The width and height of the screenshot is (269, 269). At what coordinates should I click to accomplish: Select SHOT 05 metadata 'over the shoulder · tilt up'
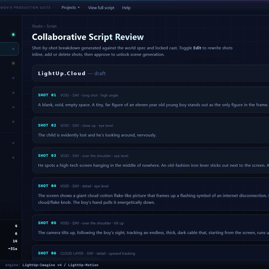pos(103,223)
